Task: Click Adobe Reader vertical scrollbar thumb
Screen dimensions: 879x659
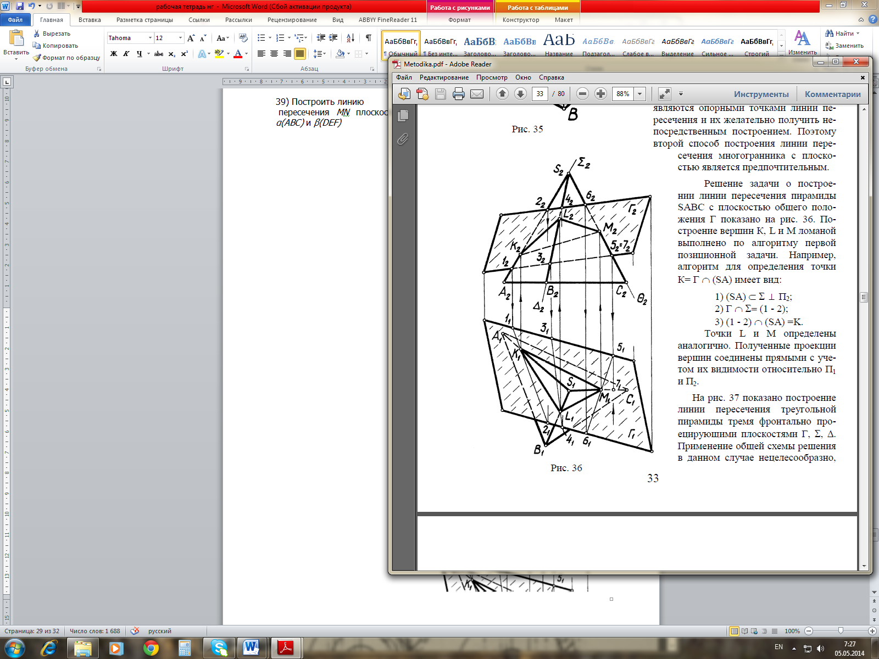Action: coord(864,298)
